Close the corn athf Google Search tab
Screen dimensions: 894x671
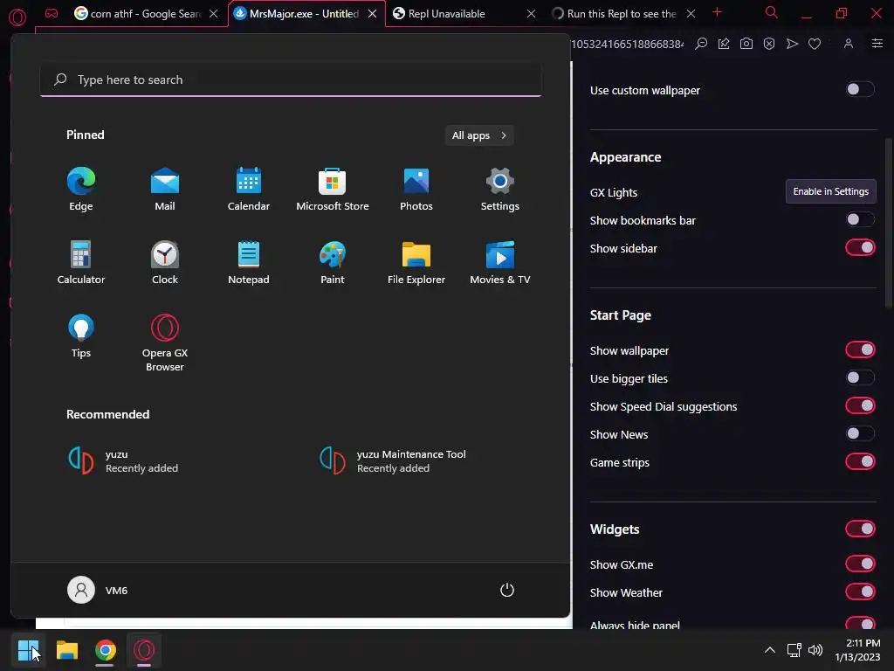coord(213,14)
